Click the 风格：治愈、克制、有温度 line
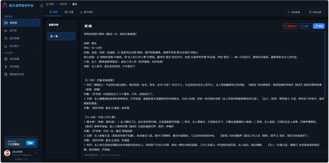Image resolution: width=329 pixels, height=163 pixels. (x=141, y=52)
